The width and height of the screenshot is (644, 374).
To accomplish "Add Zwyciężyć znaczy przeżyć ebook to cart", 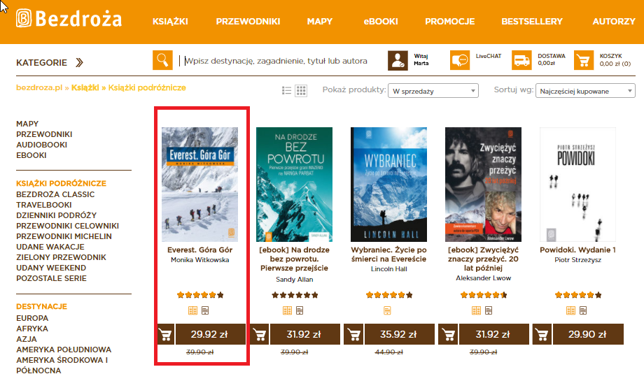I will [x=449, y=334].
